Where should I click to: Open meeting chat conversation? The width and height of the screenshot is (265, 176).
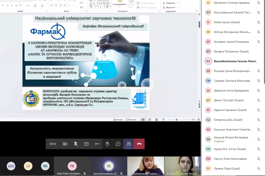tap(118, 144)
